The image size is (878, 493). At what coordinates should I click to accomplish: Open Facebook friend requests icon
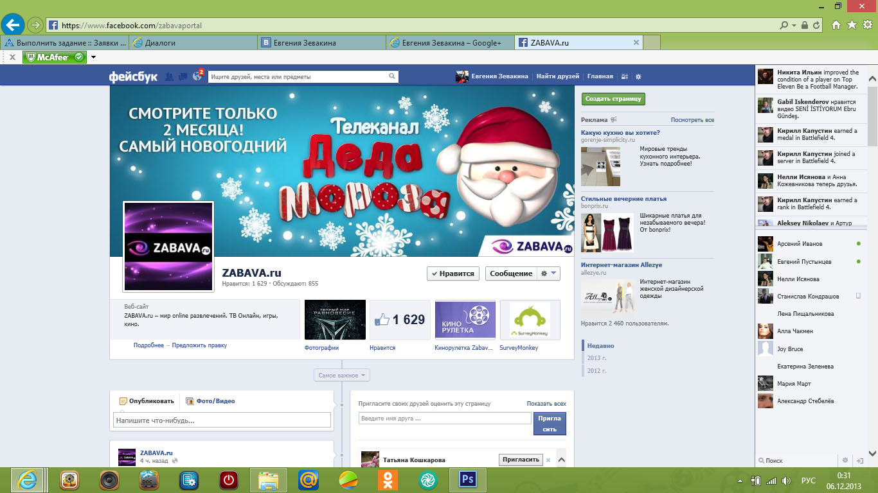(170, 76)
